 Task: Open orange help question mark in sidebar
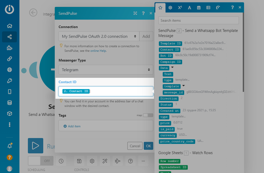coord(10,157)
